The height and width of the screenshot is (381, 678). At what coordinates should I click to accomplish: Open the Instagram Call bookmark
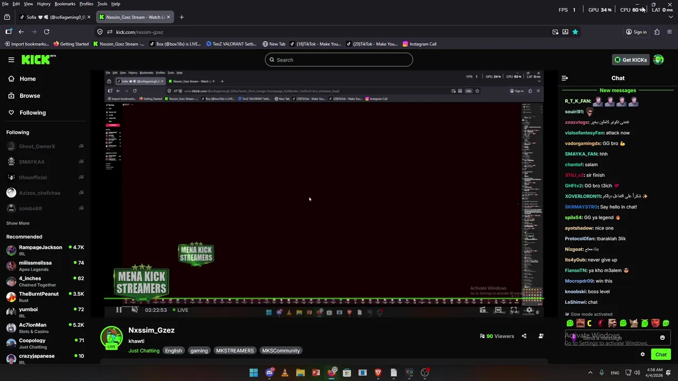tap(420, 44)
